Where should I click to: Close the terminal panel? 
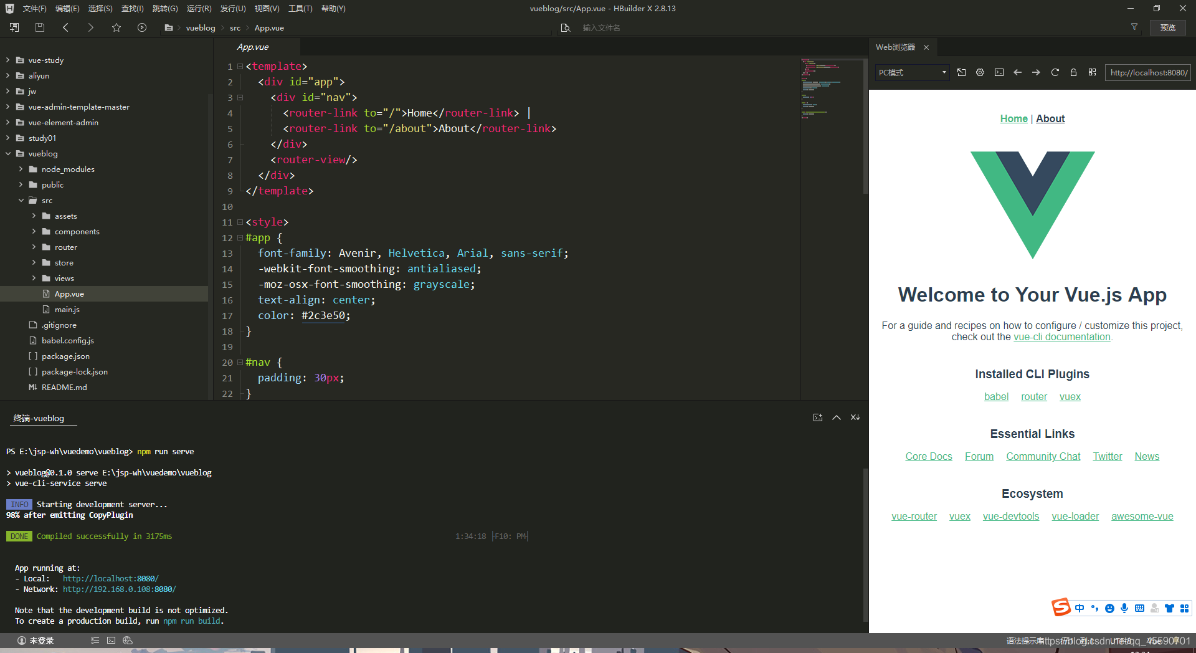coord(855,417)
